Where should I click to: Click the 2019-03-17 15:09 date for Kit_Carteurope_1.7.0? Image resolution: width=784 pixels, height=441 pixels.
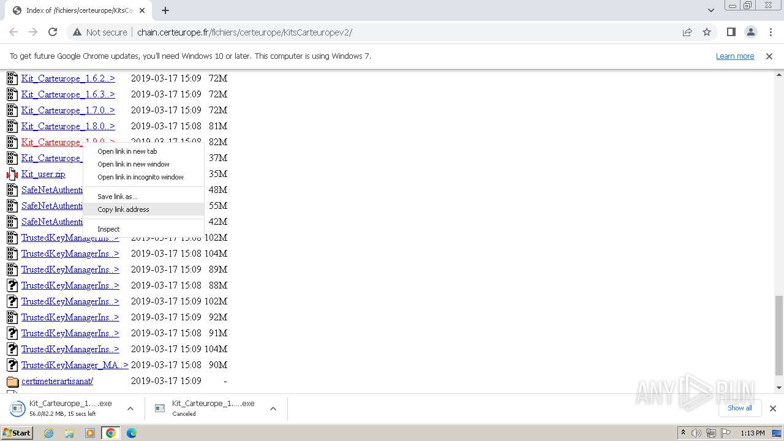coord(166,110)
